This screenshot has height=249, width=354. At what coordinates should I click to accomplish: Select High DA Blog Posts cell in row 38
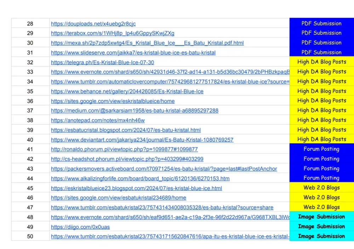[x=322, y=120]
